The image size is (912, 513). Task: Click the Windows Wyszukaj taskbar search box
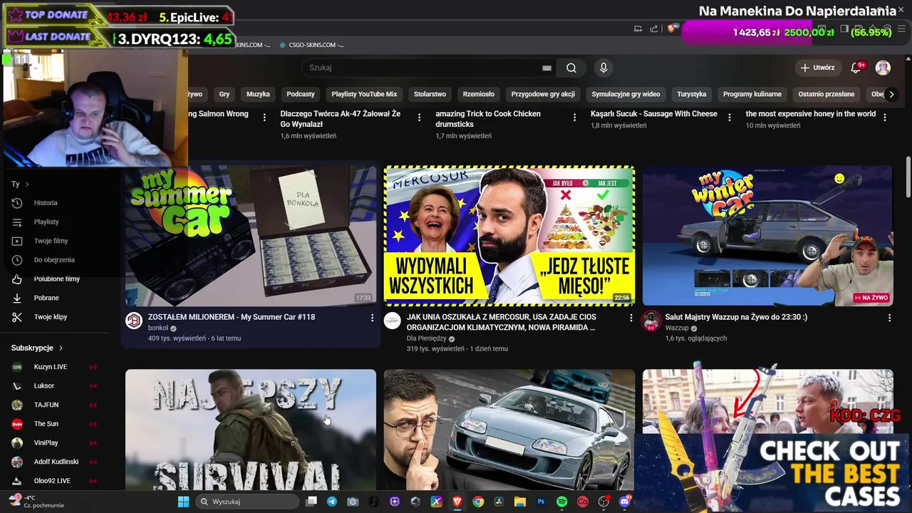click(x=247, y=502)
